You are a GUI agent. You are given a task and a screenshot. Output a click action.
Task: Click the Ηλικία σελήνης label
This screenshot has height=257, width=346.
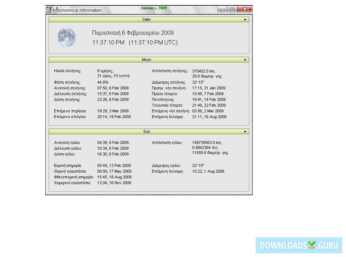[68, 71]
